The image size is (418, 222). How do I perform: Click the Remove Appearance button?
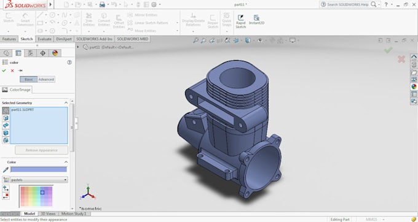click(41, 150)
